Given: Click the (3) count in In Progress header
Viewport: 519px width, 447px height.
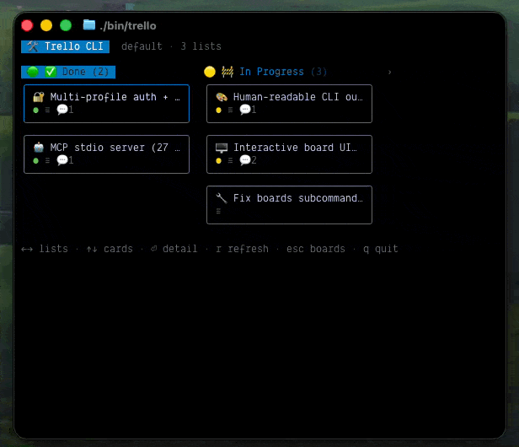Looking at the screenshot, I should pos(318,72).
